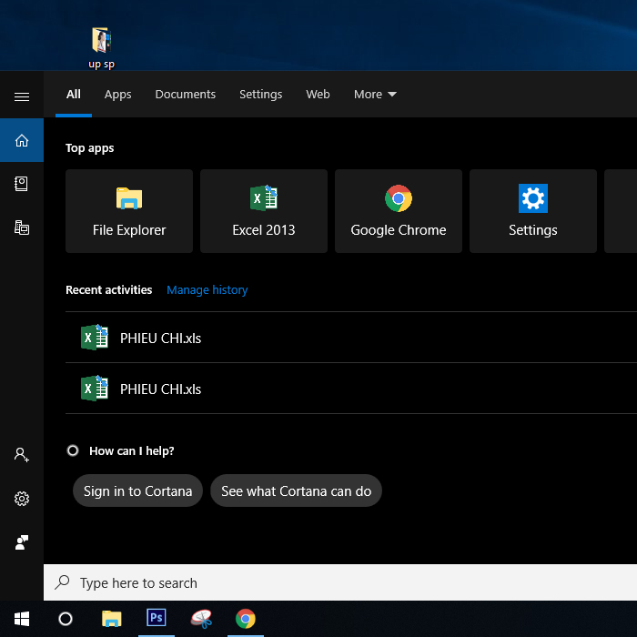The image size is (637, 637).
Task: Select the All tab
Action: [74, 95]
